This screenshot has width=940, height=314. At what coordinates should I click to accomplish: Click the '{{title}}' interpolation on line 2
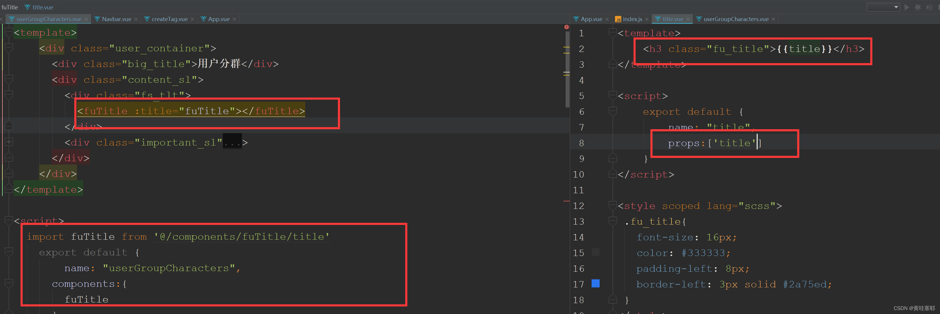805,49
